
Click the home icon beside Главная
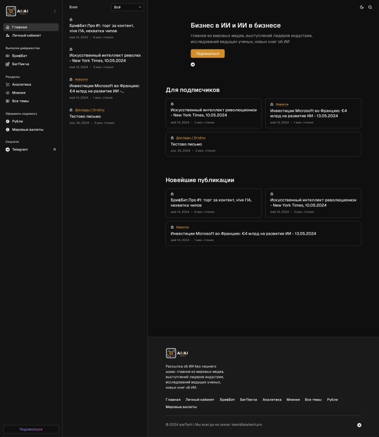coord(8,27)
